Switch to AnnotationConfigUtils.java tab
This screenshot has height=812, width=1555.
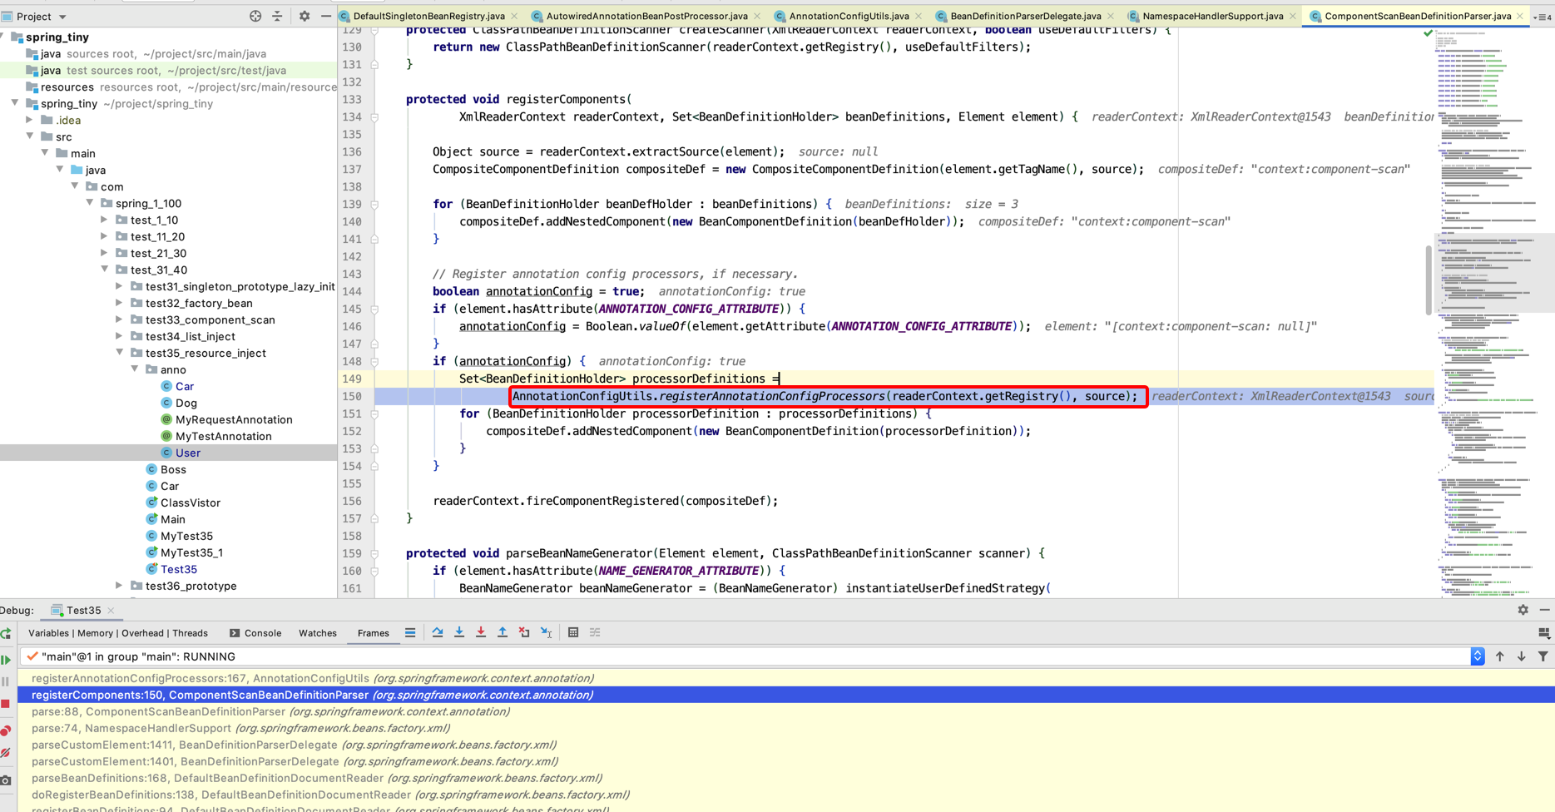pyautogui.click(x=849, y=16)
